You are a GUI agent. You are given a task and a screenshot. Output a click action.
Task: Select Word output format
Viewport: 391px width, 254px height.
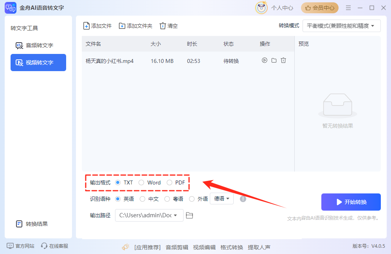click(x=141, y=182)
